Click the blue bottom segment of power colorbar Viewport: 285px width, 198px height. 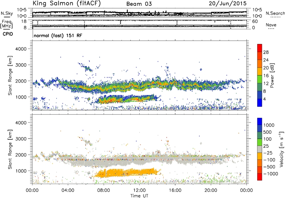pyautogui.click(x=260, y=103)
